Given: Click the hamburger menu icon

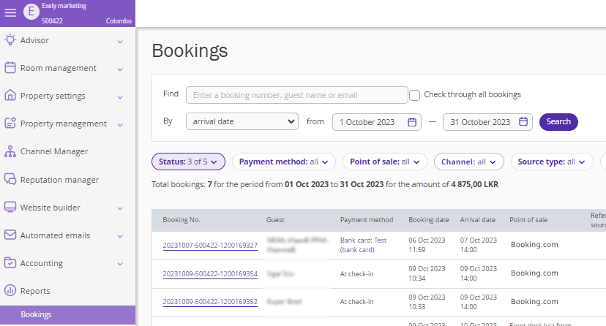Looking at the screenshot, I should (10, 12).
